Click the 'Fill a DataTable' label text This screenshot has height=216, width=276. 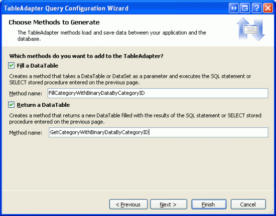[x=38, y=66]
